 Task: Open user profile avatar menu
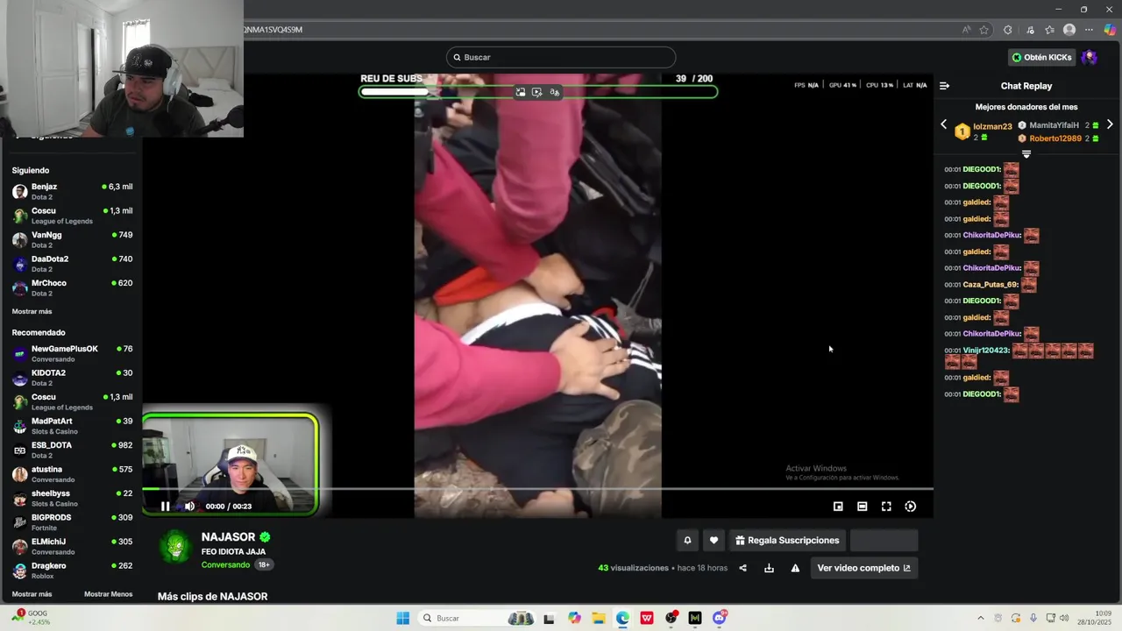(x=1090, y=57)
